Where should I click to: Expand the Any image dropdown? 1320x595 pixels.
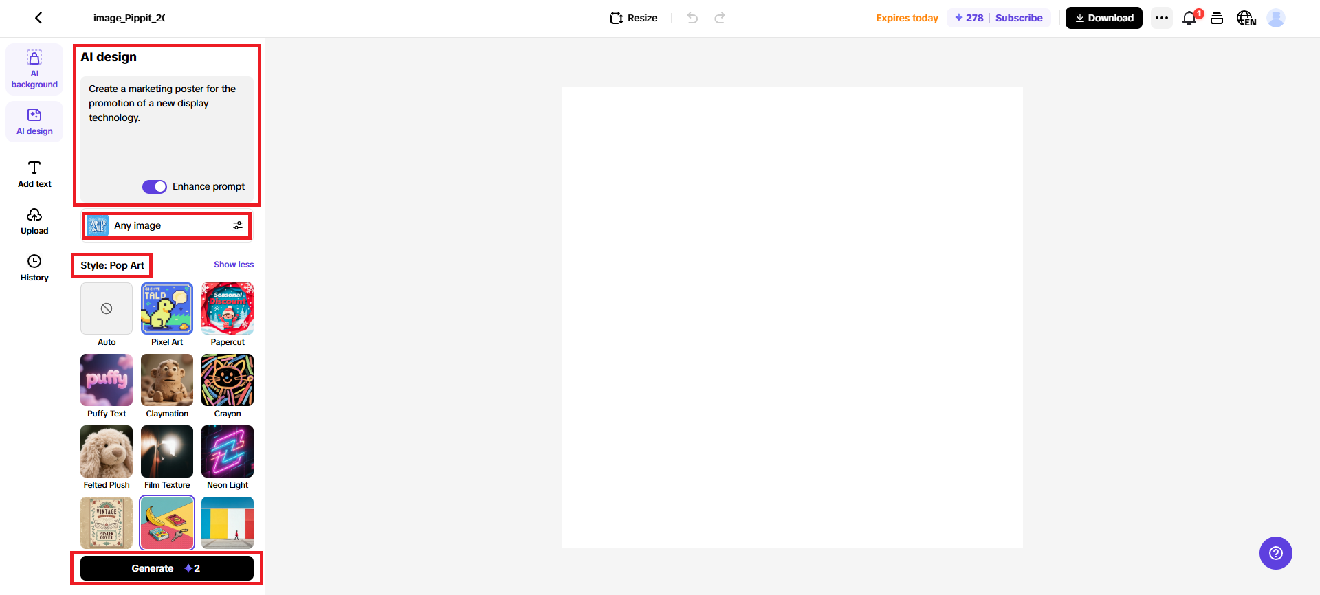[167, 225]
